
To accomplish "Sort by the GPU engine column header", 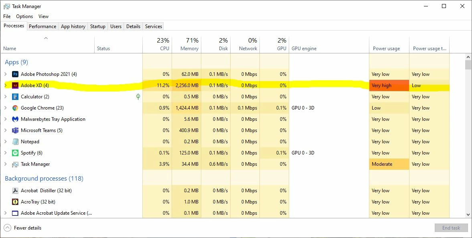I will tap(329, 45).
